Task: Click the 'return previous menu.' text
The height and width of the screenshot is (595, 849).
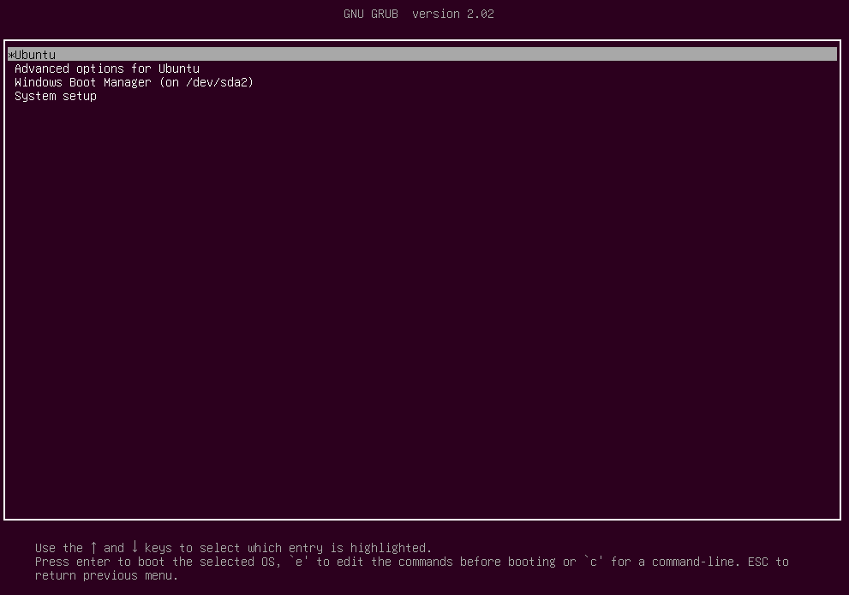Action: pos(107,576)
